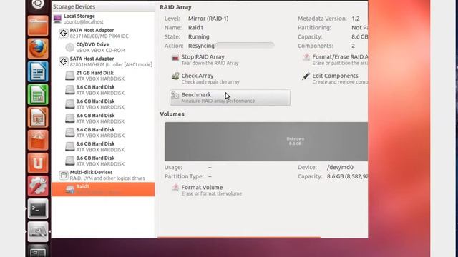Click the device path '/dev/md0'
This screenshot has height=257, width=458.
point(340,167)
